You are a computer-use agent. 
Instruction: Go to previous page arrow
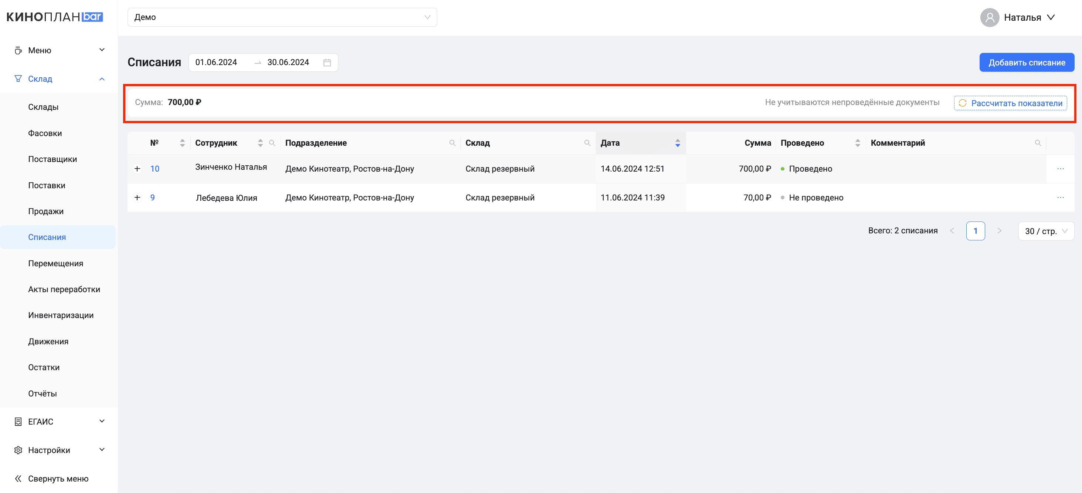click(952, 231)
